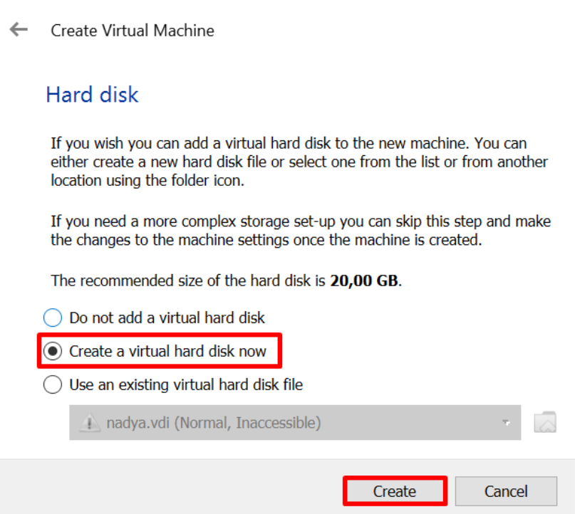Select the 'Do not add a virtual hard disk' radio circle
This screenshot has width=575, height=514.
[x=53, y=318]
